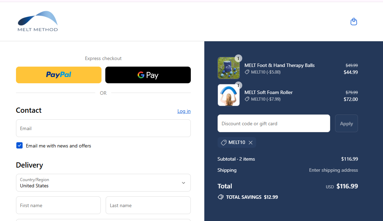Screen dimensions: 383x221
Task: Focus the First name field
Action: (x=58, y=205)
